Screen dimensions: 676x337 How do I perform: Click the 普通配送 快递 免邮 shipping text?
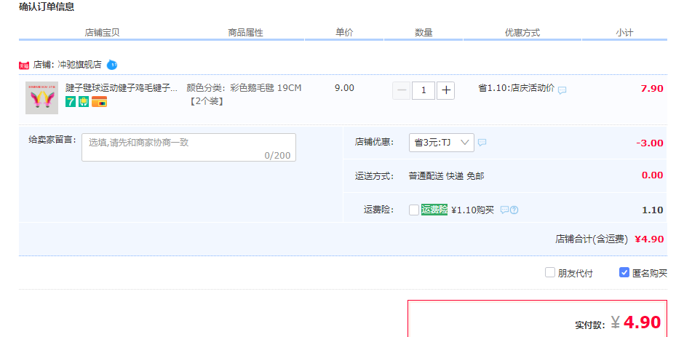[x=446, y=176]
